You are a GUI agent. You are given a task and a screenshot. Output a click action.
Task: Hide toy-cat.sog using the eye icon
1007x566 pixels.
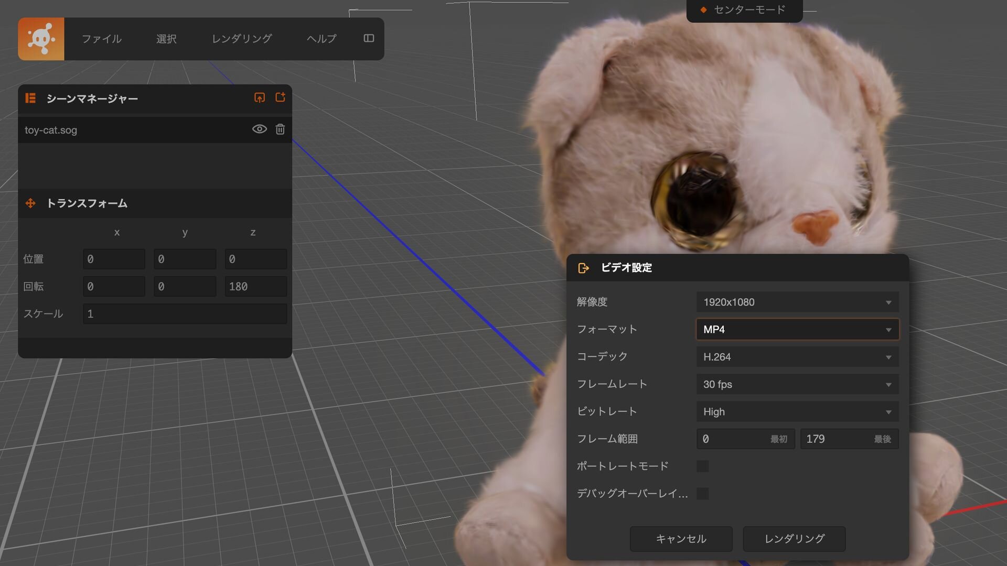[259, 129]
